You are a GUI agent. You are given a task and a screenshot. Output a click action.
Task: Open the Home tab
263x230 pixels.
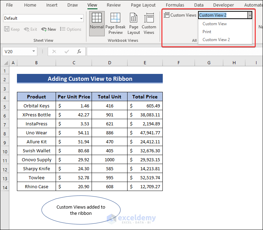click(30, 5)
